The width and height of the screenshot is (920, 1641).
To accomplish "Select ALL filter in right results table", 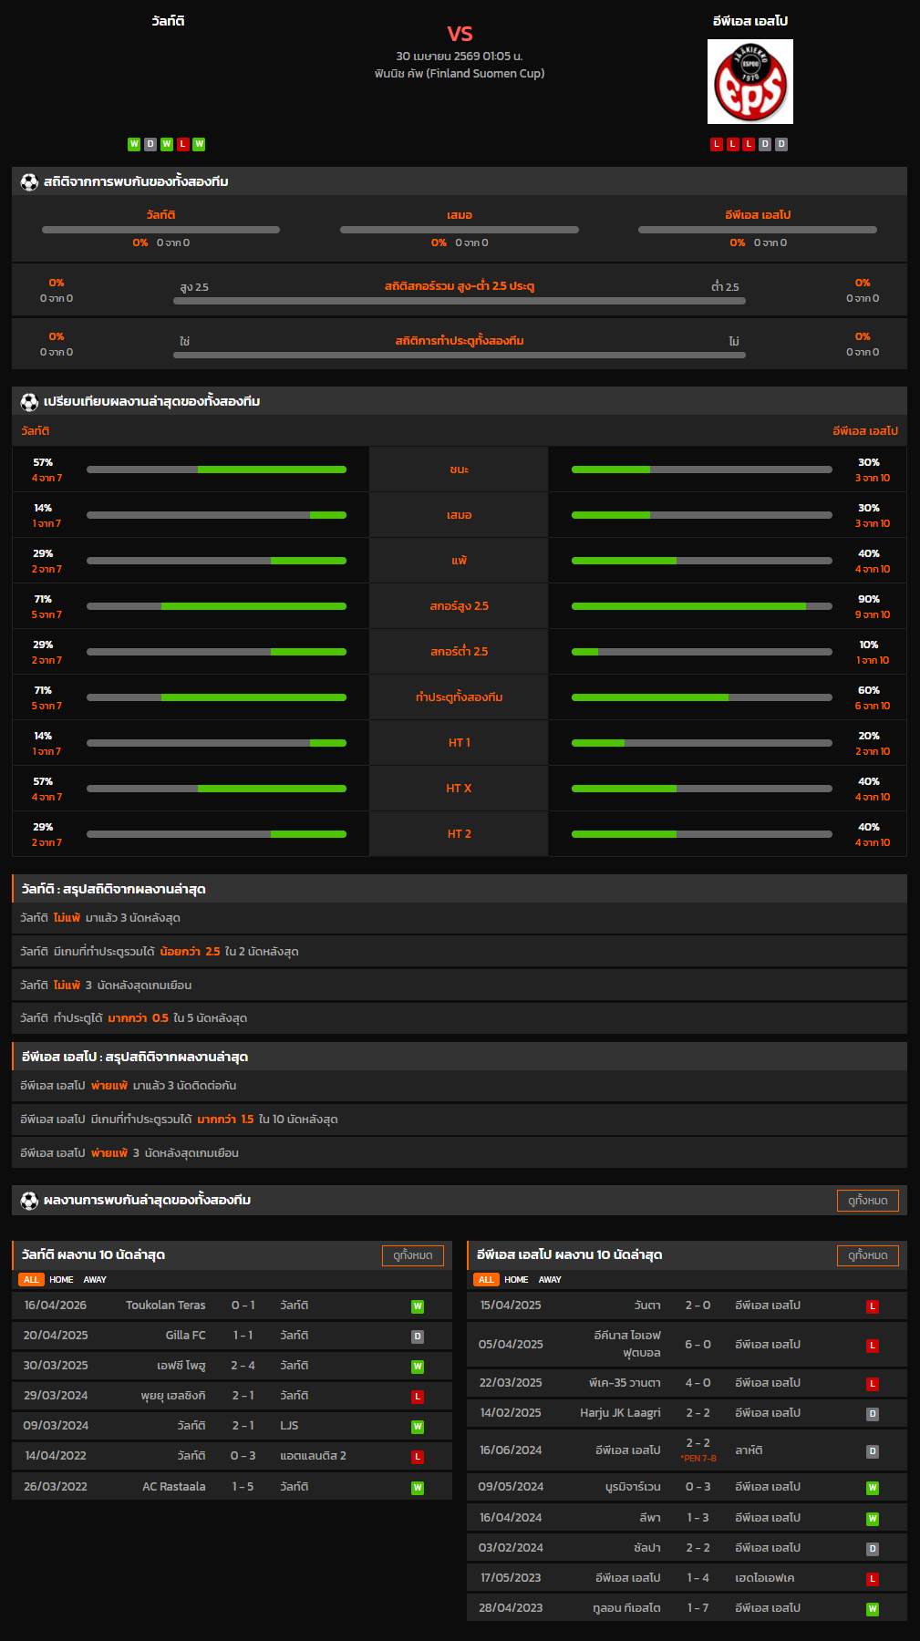I will [486, 1280].
